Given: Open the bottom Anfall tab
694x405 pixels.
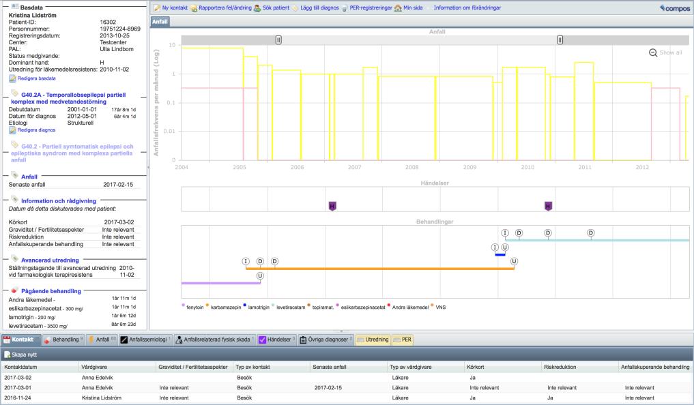Looking at the screenshot, I should click(x=102, y=340).
